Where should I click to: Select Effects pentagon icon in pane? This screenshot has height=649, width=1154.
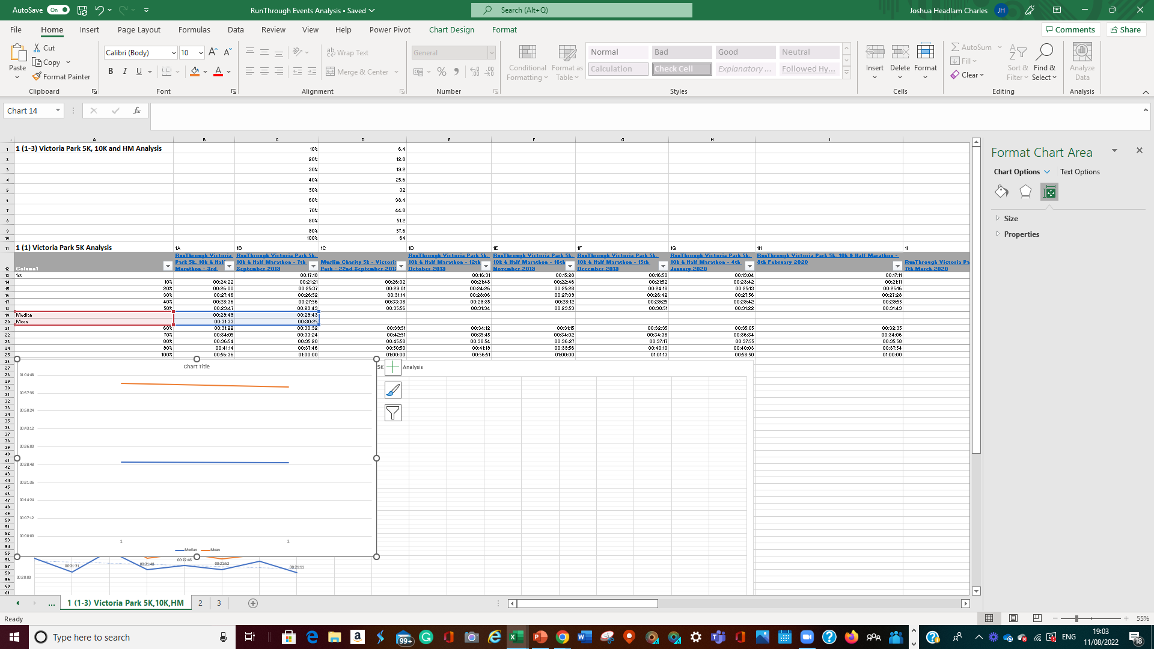(1025, 192)
